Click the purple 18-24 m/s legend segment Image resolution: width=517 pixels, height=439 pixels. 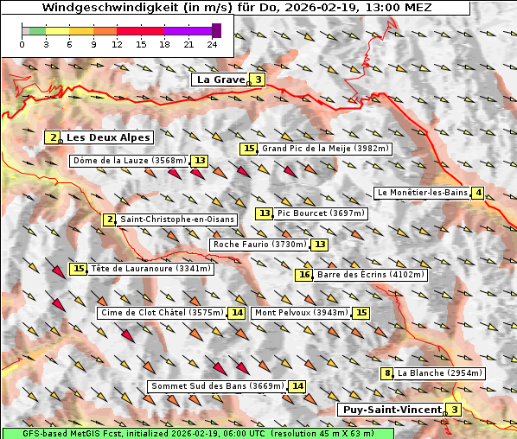[188, 31]
